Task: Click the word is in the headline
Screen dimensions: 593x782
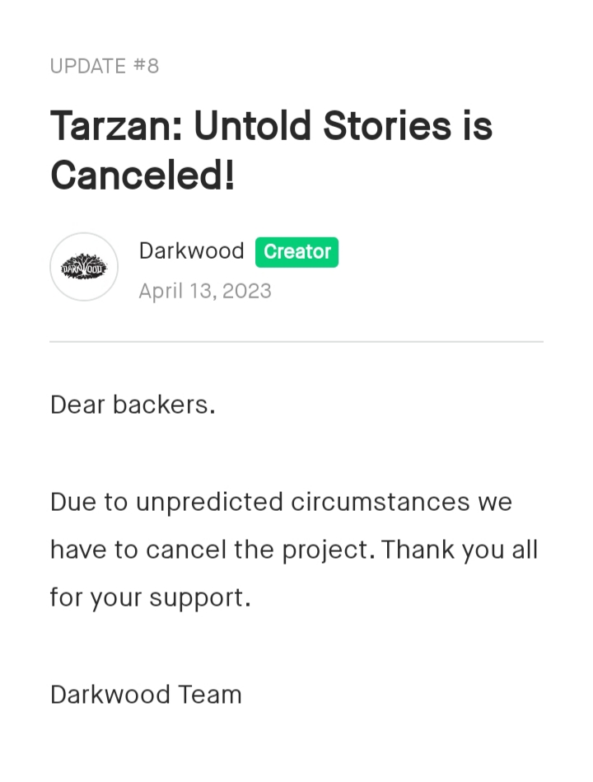Action: point(478,126)
